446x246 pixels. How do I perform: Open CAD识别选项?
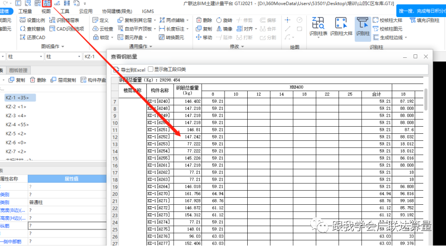click(x=67, y=29)
